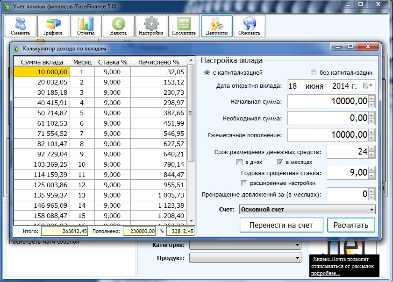
Task: Select the highlighted 10 000,00 cell
Action: [42, 72]
